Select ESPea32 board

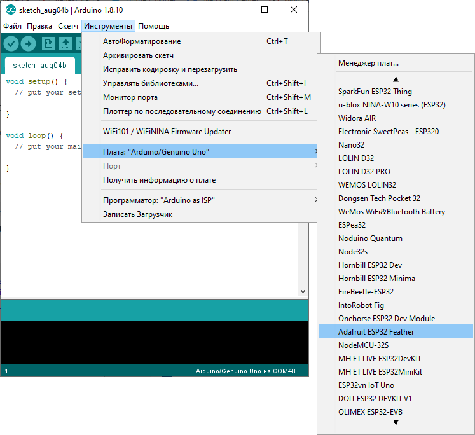pos(396,224)
